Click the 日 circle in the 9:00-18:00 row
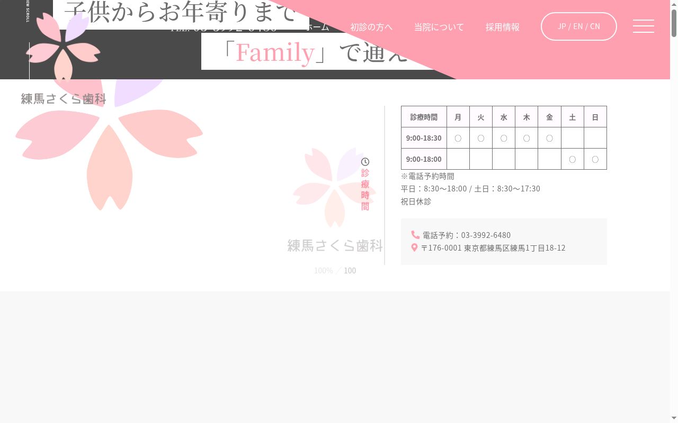Viewport: 678px width, 423px height. point(595,159)
